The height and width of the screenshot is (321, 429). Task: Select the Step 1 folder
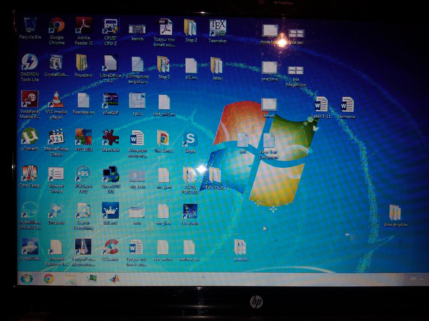163,64
